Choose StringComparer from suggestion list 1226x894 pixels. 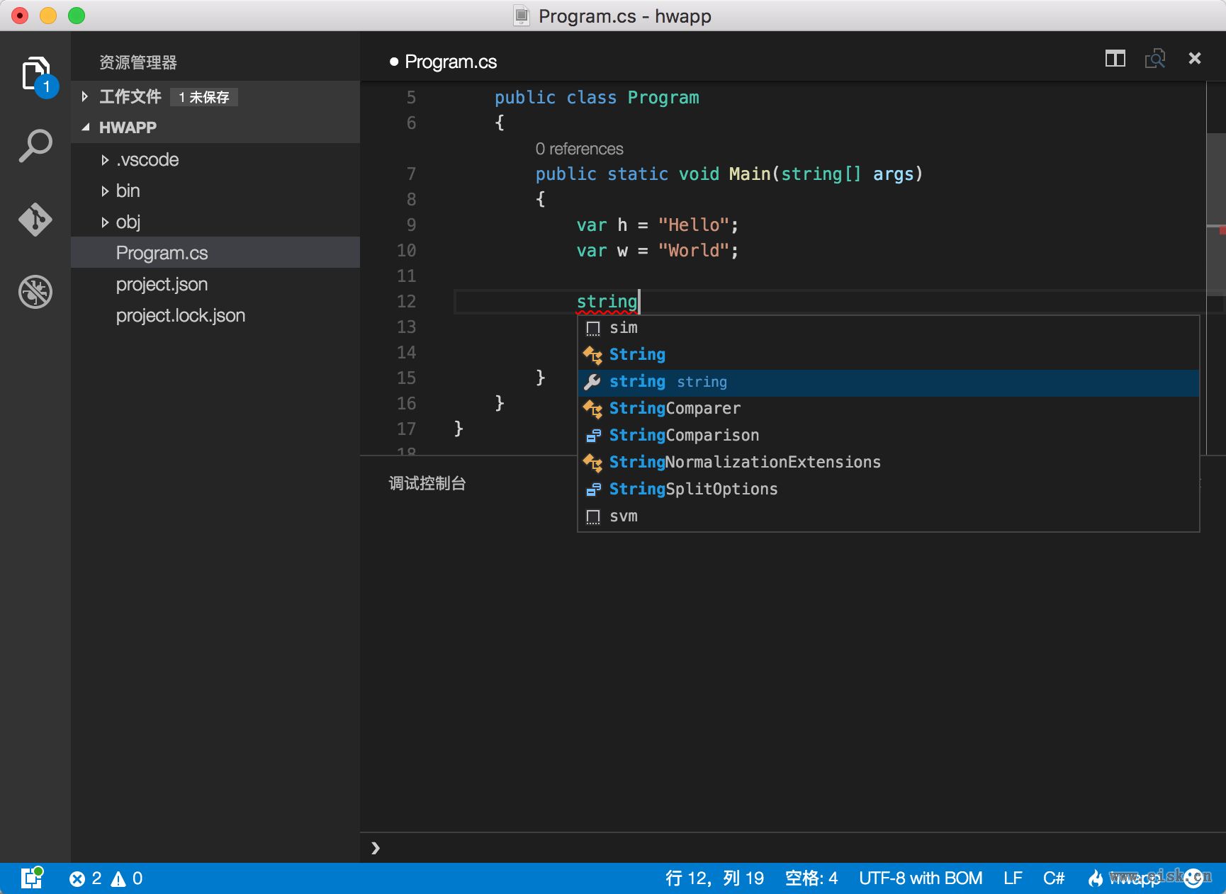674,408
